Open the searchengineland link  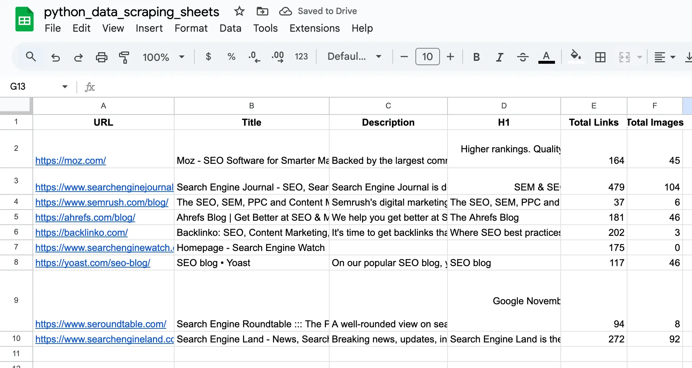[104, 339]
